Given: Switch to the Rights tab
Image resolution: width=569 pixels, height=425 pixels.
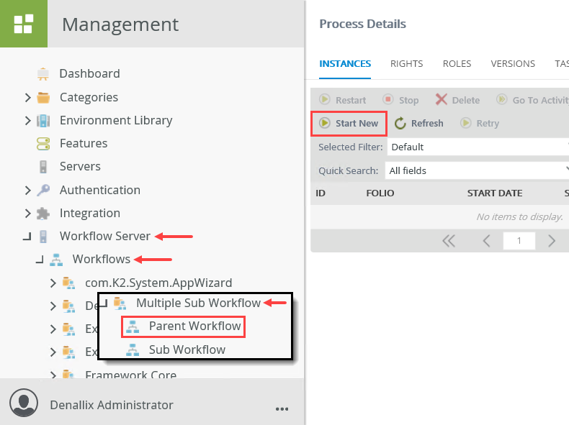Looking at the screenshot, I should coord(406,63).
